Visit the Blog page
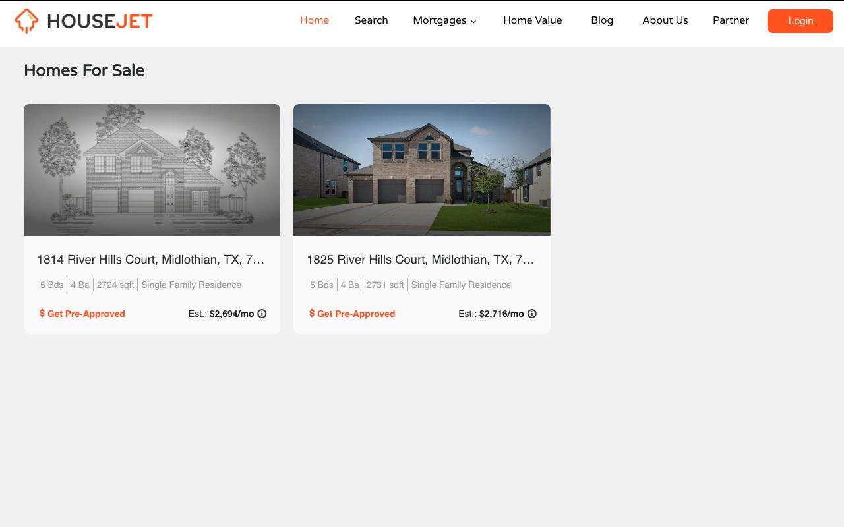This screenshot has height=527, width=844. coord(602,20)
